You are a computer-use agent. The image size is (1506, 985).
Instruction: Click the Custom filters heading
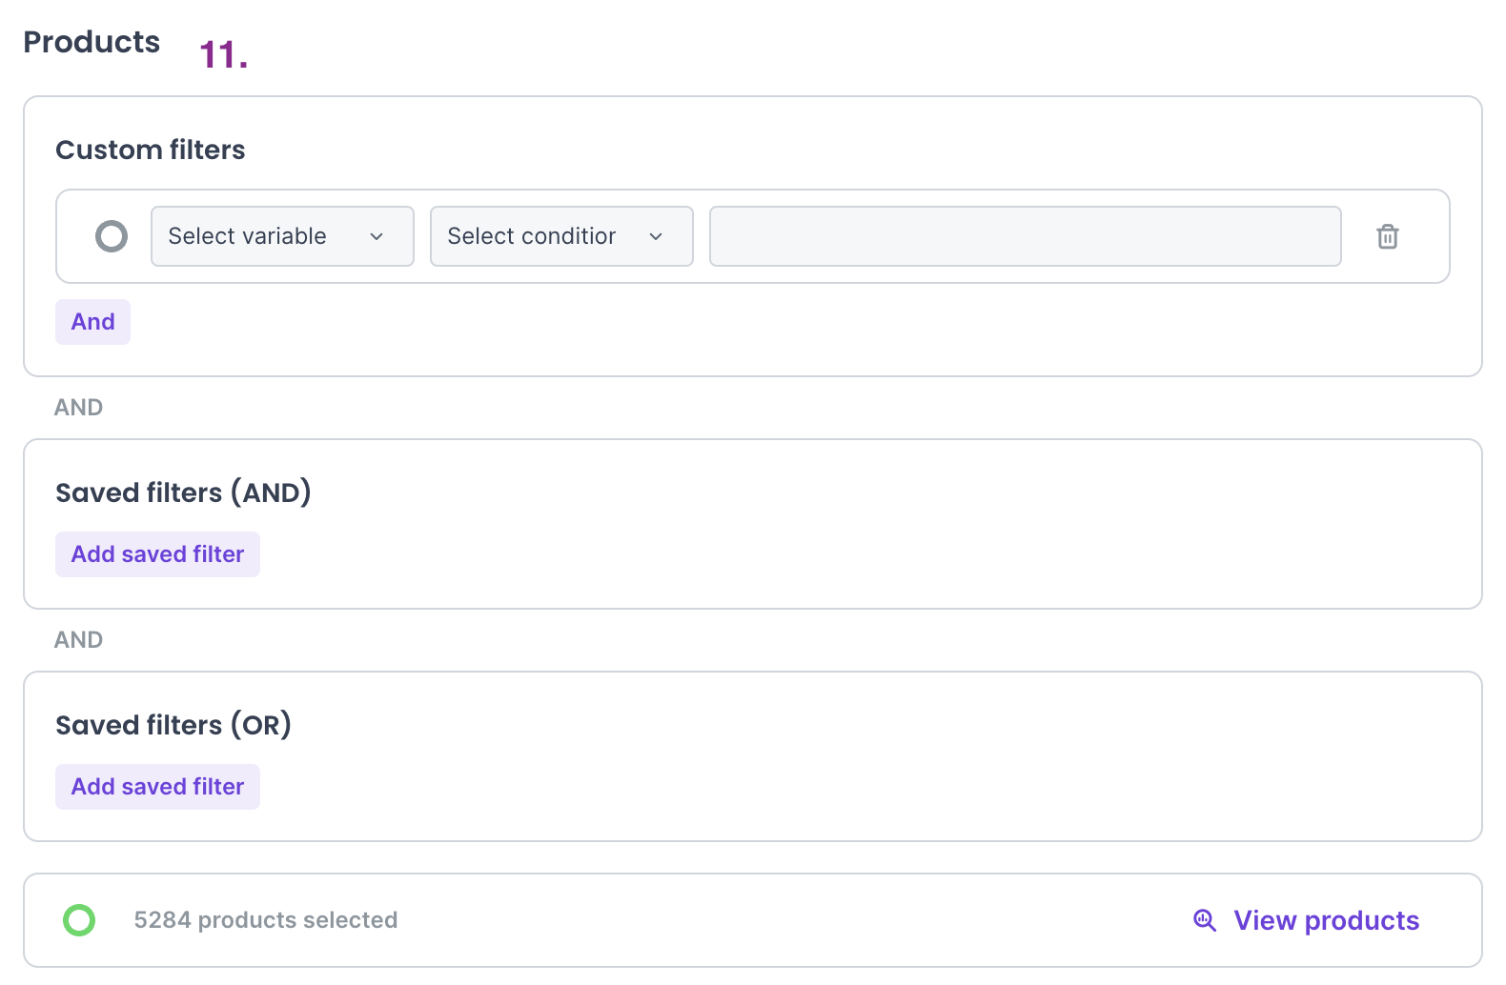point(151,150)
